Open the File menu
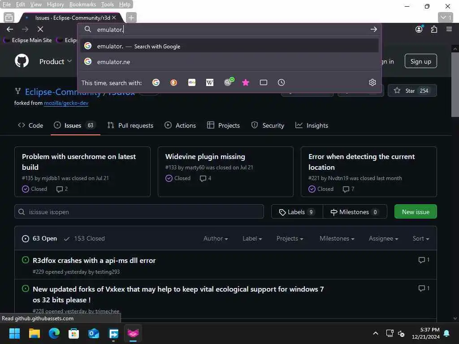459x344 pixels. 6,4
